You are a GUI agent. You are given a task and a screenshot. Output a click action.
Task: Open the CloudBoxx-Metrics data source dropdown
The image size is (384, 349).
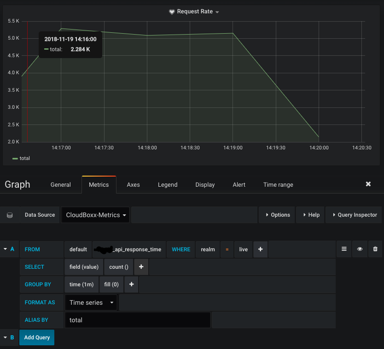[x=95, y=214]
